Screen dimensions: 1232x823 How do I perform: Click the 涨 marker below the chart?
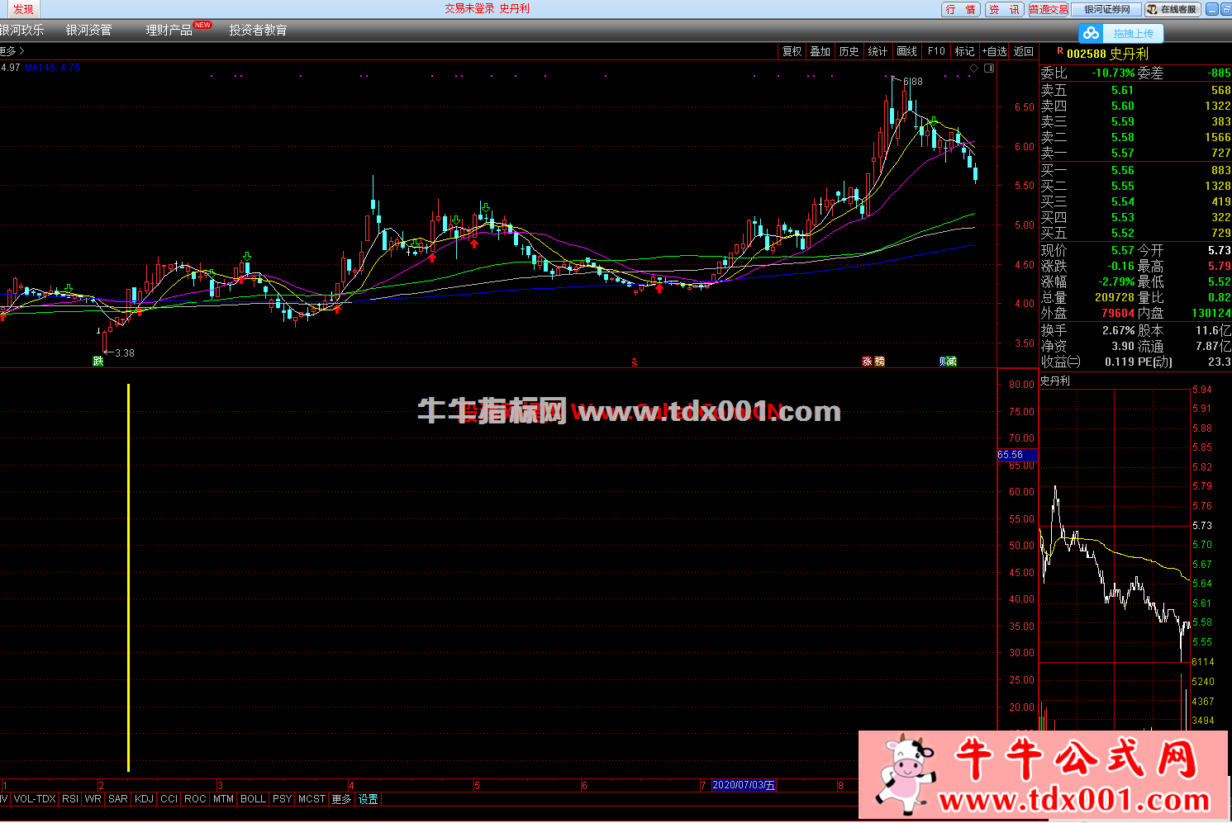pos(867,362)
